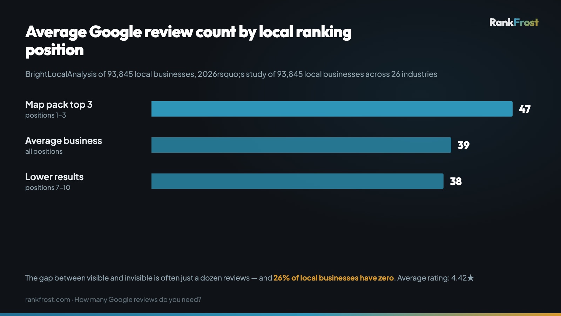The width and height of the screenshot is (561, 316).
Task: Click the 'positions 7–10' sublabel
Action: pos(48,187)
